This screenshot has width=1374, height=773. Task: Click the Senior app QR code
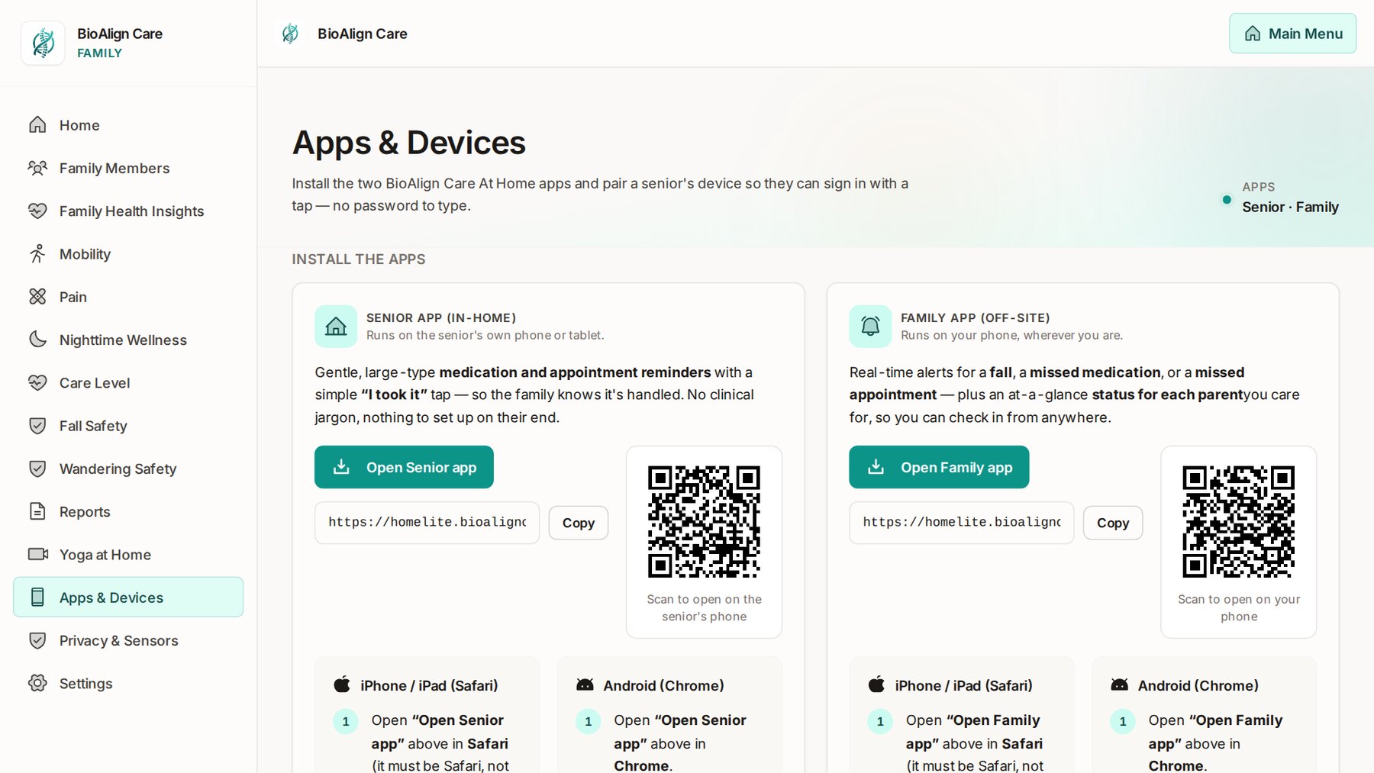point(704,522)
